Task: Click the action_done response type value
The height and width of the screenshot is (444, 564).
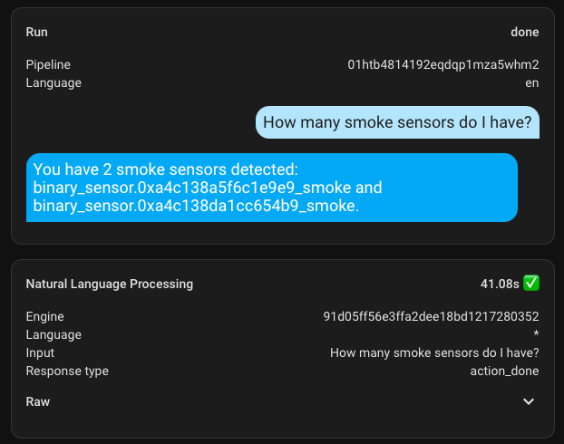Action: (504, 372)
